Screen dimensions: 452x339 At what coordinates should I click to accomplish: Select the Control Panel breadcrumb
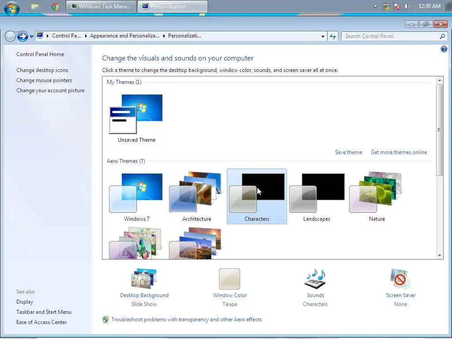click(66, 36)
